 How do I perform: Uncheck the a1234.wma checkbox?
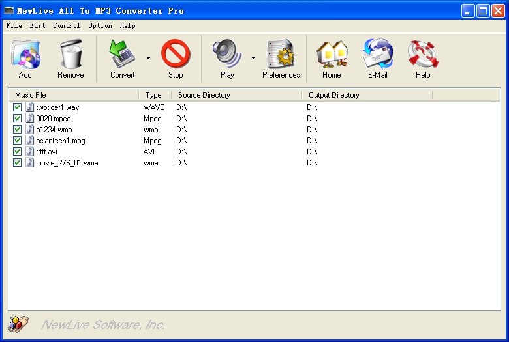click(17, 129)
